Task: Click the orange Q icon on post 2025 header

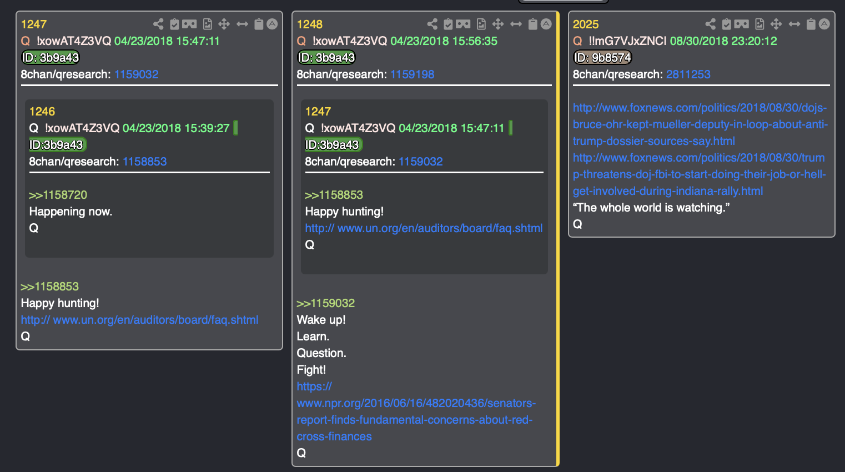Action: [x=577, y=41]
